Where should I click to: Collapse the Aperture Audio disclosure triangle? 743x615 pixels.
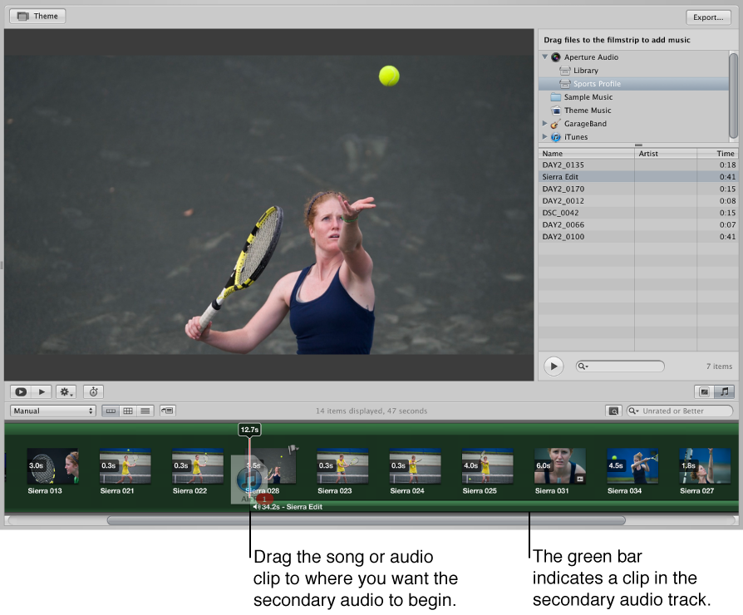[x=546, y=57]
